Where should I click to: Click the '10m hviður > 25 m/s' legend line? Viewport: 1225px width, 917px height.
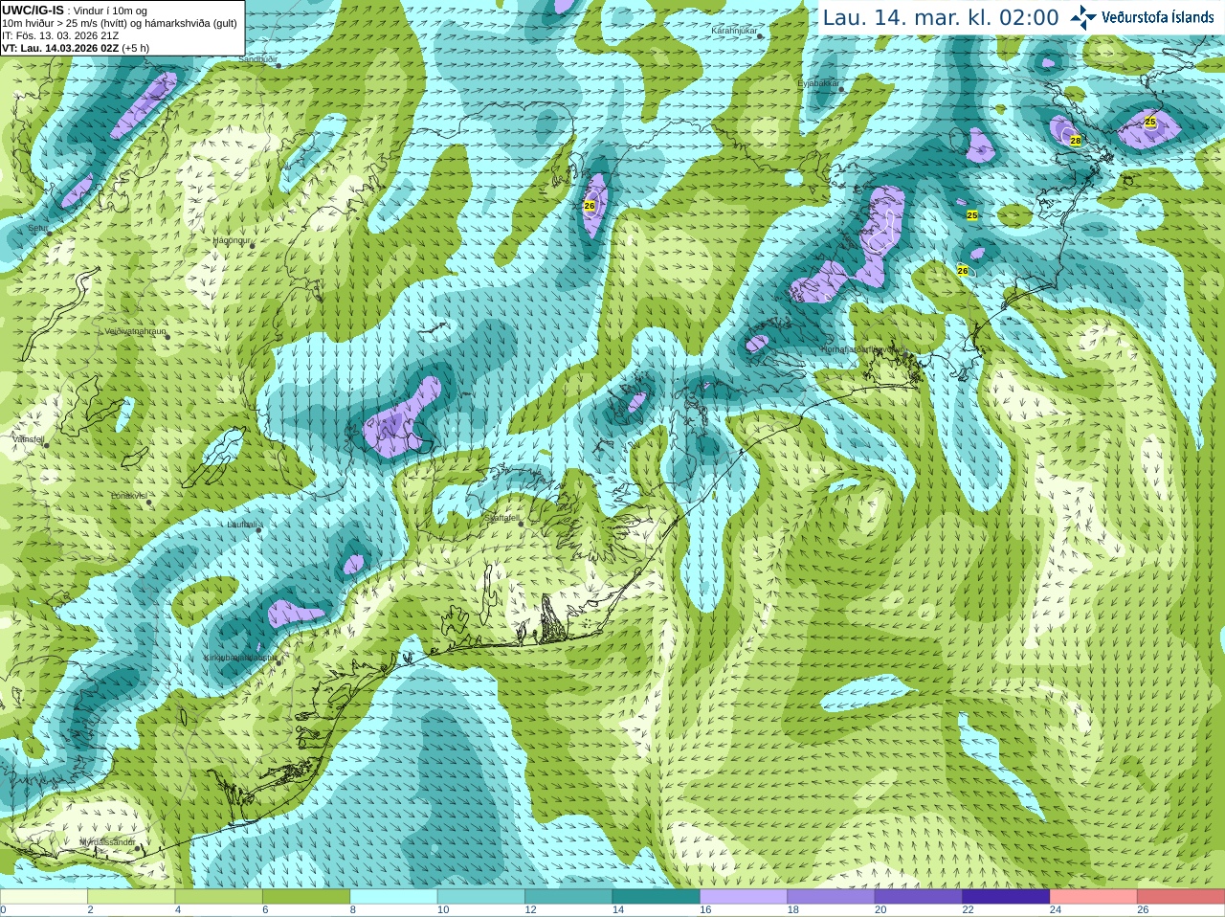click(120, 23)
